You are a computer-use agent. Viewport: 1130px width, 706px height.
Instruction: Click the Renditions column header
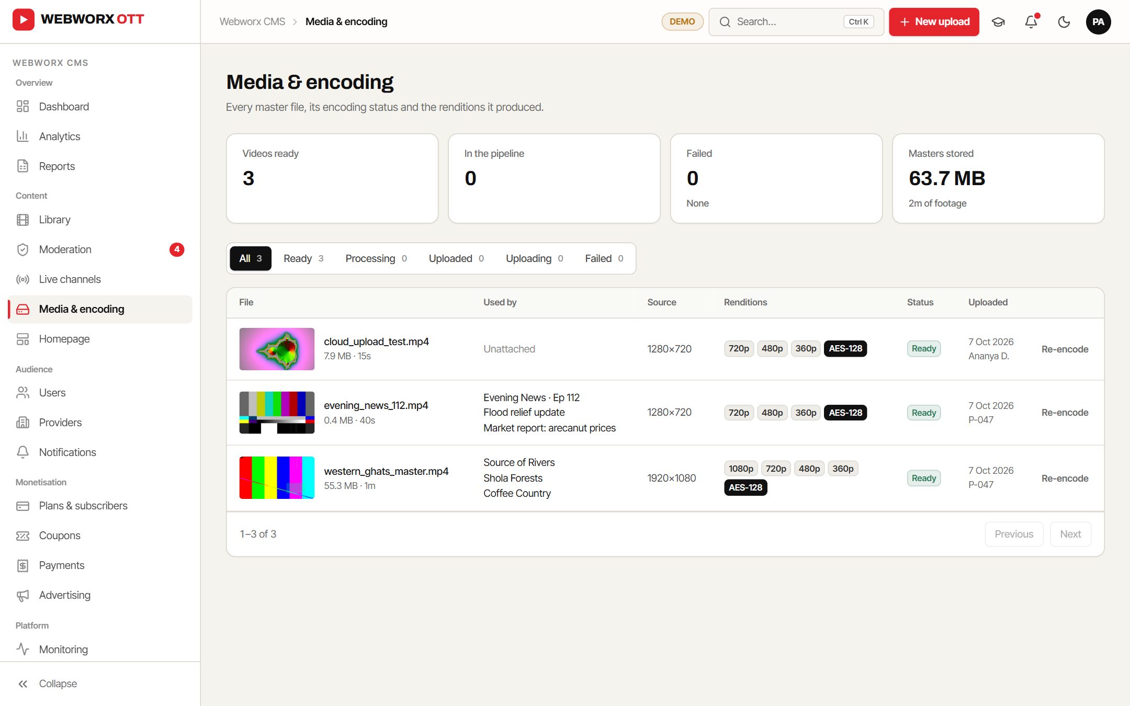tap(745, 302)
